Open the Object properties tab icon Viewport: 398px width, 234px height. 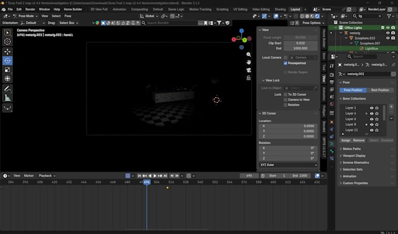click(331, 122)
